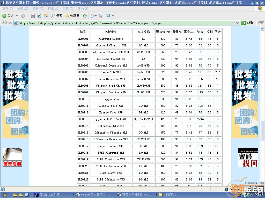
Task: Open the Edit button dropdown arrow
Action: [x=113, y=16]
